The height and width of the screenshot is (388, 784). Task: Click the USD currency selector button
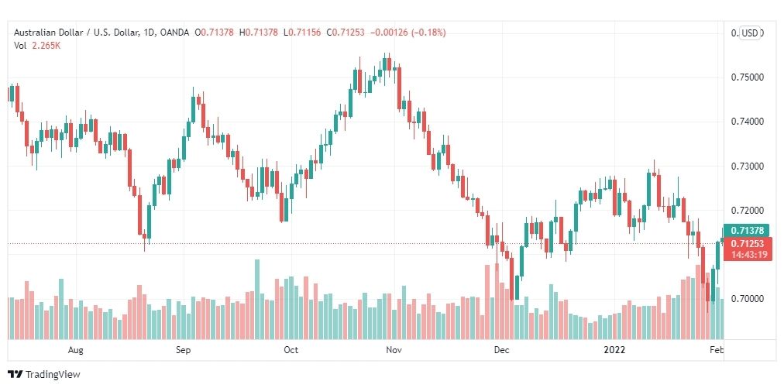(x=749, y=33)
